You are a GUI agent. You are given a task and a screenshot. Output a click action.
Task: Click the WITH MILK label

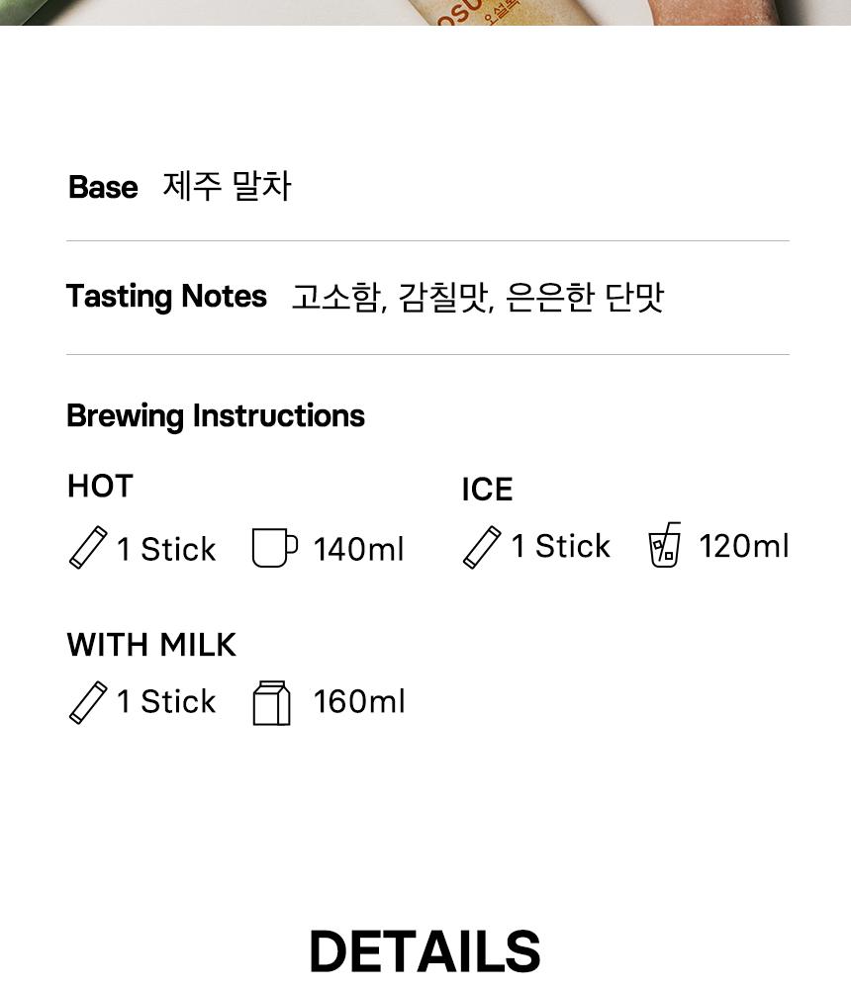(x=151, y=645)
